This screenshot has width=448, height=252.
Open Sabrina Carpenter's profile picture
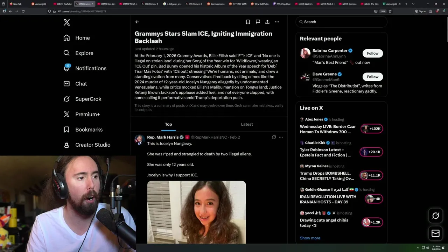click(305, 53)
